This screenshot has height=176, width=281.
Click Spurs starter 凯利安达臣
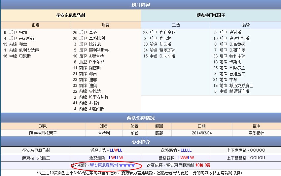point(29,50)
